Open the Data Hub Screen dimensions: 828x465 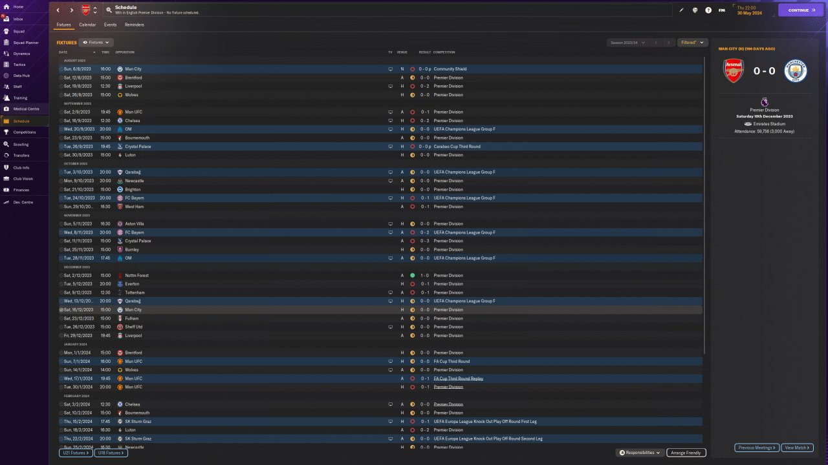21,76
